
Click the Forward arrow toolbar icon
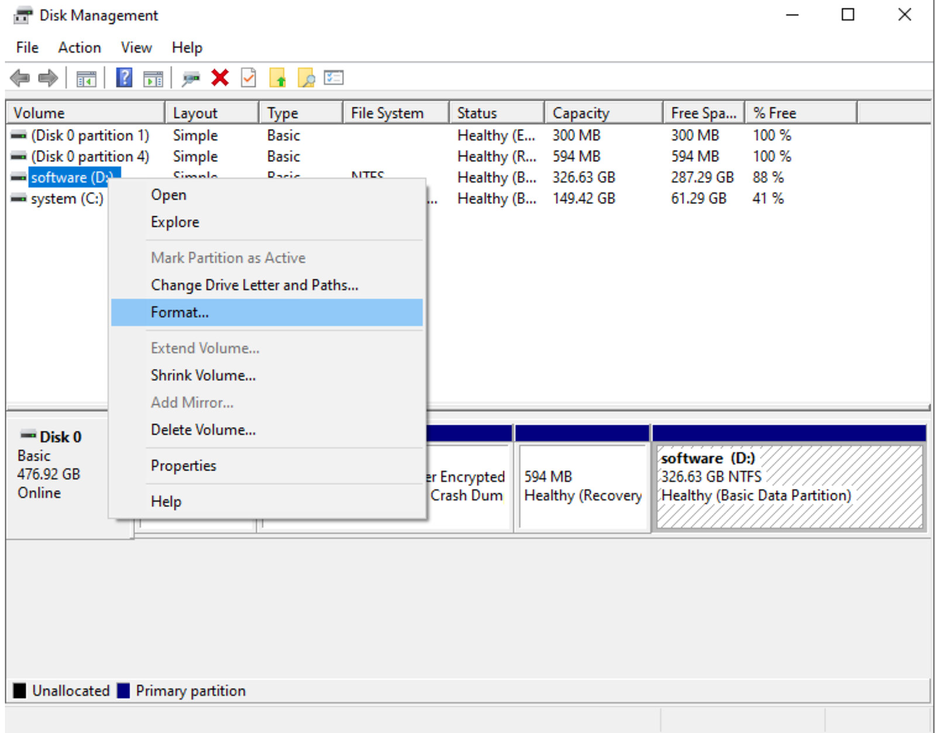(48, 78)
